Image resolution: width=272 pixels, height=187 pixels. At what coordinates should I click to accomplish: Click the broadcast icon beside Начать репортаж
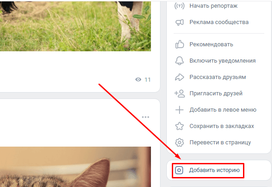(180, 6)
